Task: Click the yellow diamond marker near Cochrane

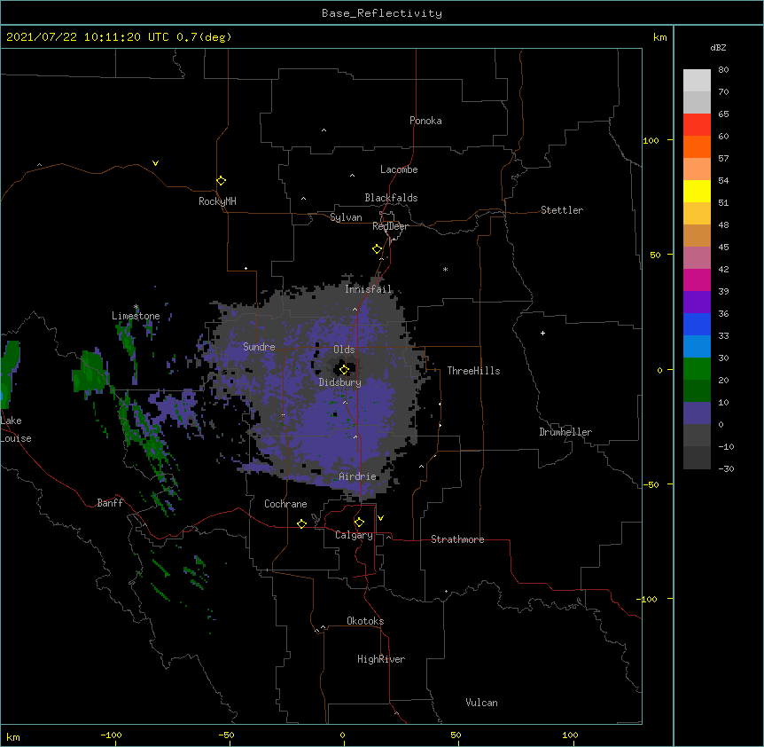Action: tap(301, 523)
